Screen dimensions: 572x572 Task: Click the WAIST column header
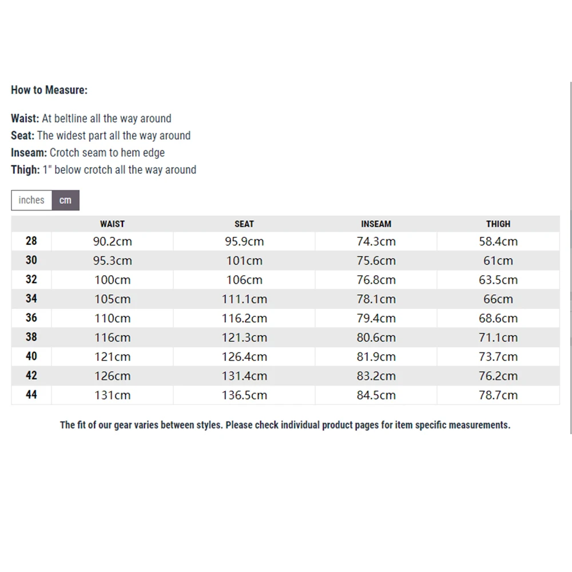click(x=112, y=224)
